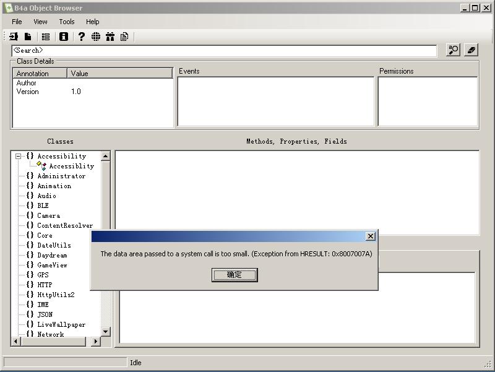Click the Idle status bar text
This screenshot has width=495, height=372.
pyautogui.click(x=136, y=363)
